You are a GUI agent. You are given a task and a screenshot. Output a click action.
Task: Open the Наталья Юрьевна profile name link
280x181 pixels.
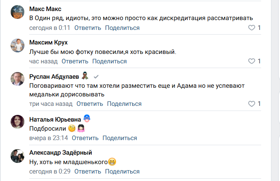tap(55, 119)
